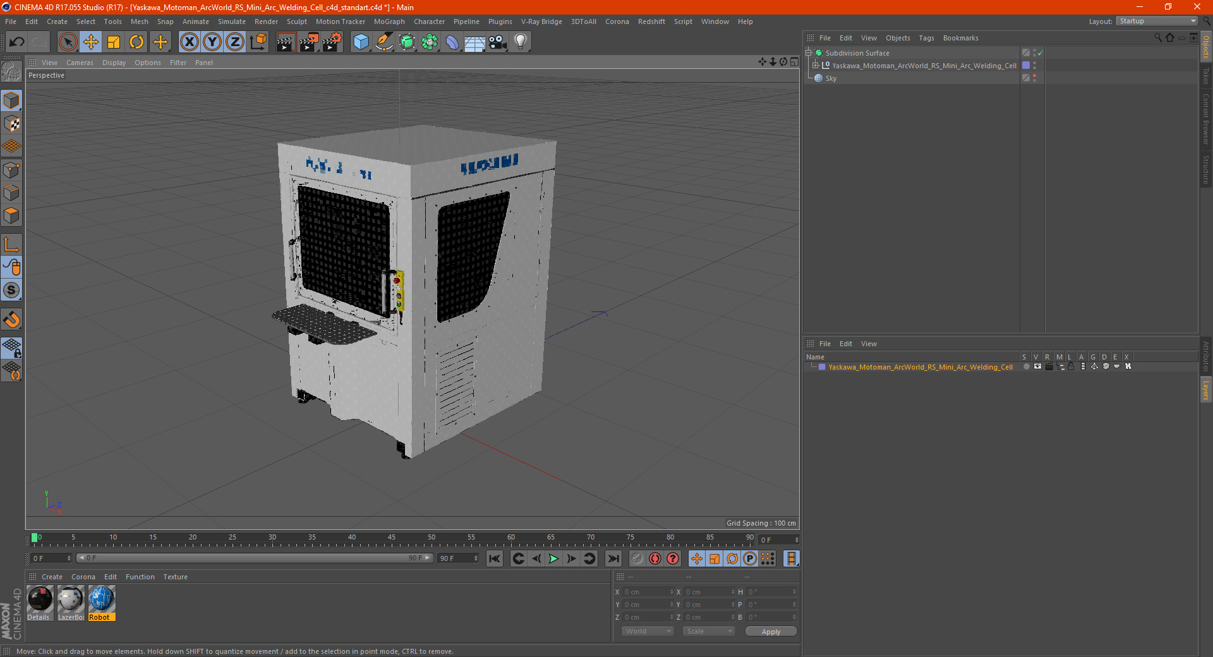Add a Cube primitive object
1213x657 pixels.
tap(361, 42)
